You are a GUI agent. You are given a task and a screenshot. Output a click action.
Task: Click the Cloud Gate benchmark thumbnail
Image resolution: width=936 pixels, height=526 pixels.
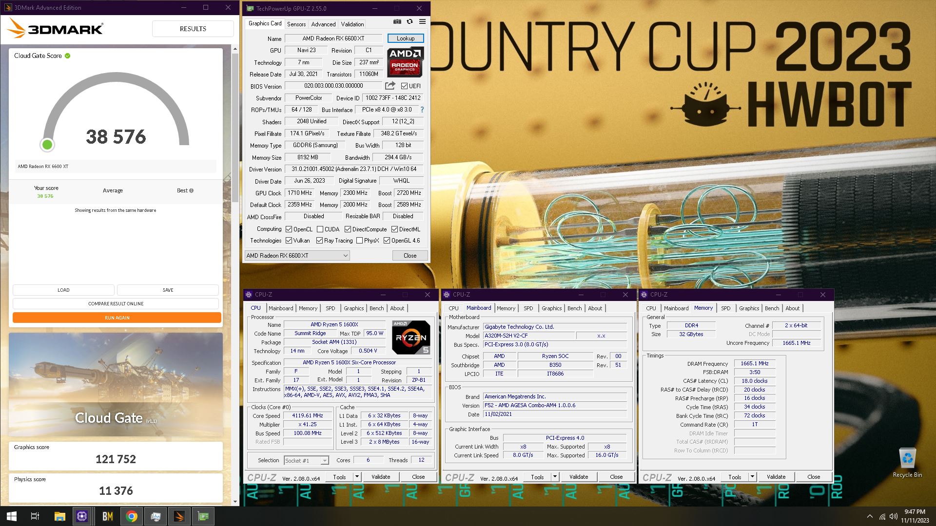pyautogui.click(x=116, y=385)
